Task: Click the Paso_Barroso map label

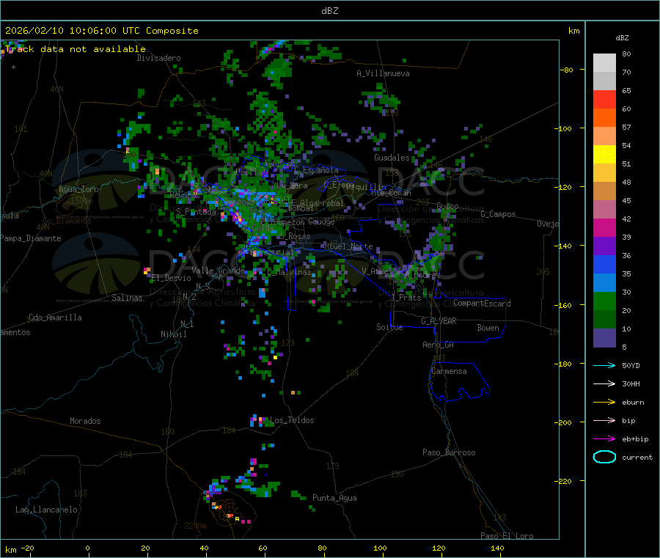Action: (449, 452)
